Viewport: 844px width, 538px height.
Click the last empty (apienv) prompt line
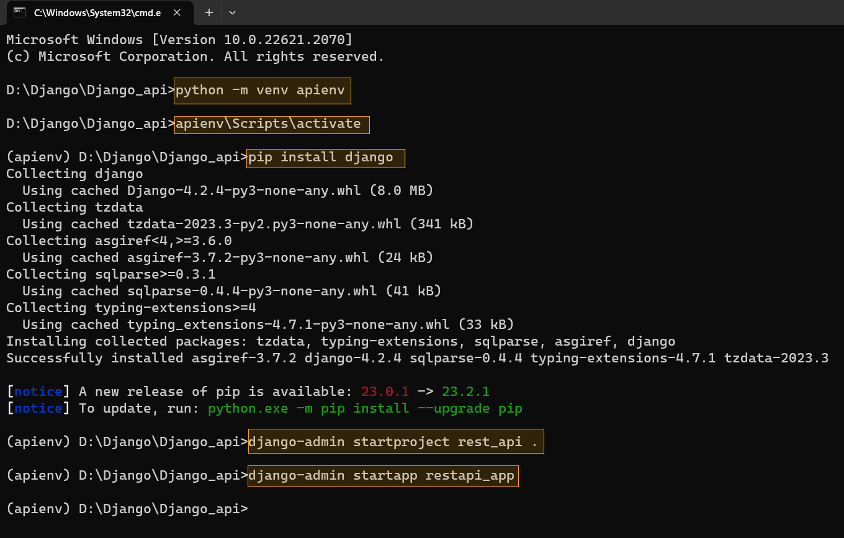127,509
